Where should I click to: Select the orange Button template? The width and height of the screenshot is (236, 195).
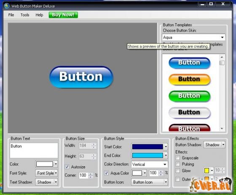click(189, 79)
